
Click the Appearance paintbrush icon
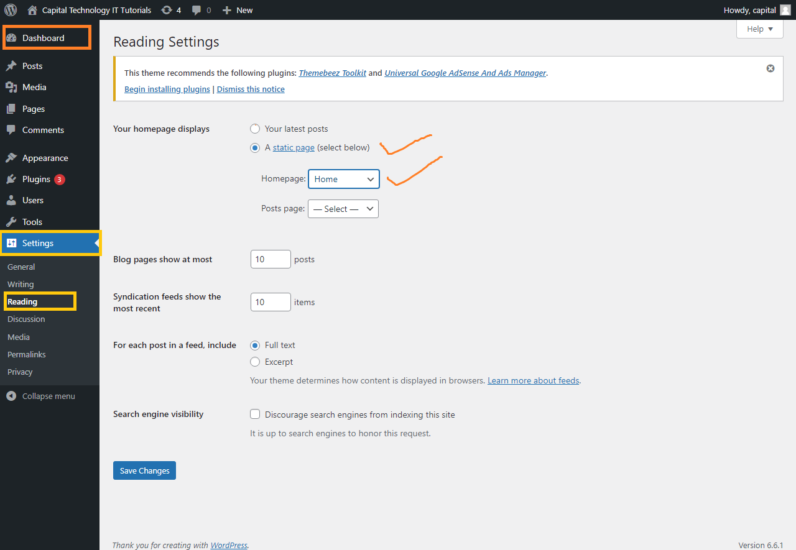pyautogui.click(x=11, y=158)
